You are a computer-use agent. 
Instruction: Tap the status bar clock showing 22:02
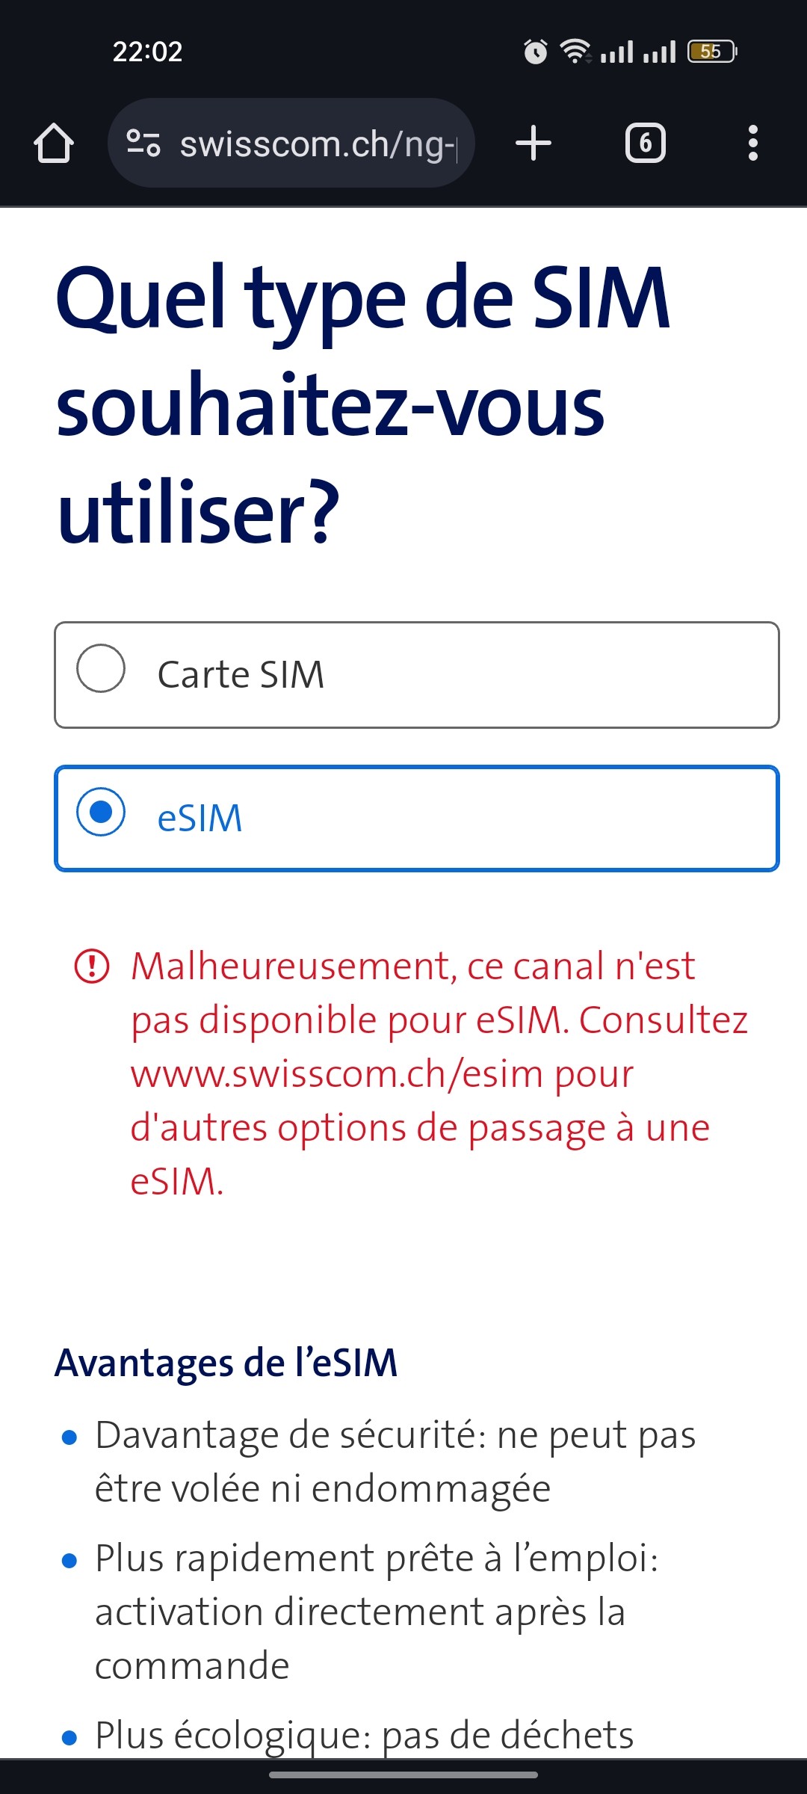(147, 52)
